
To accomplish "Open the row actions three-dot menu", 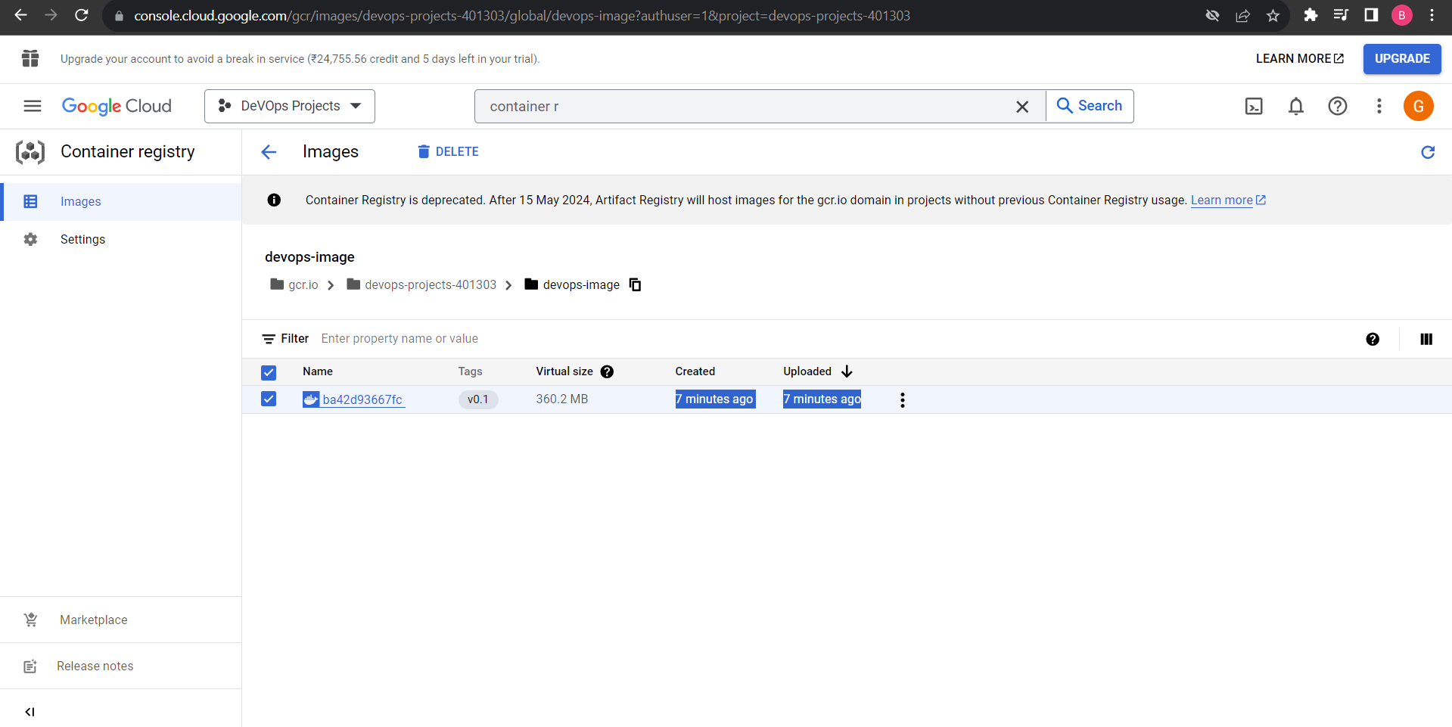I will (902, 399).
